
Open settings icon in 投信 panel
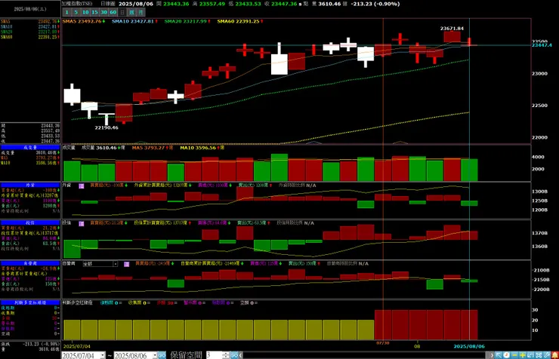point(82,224)
